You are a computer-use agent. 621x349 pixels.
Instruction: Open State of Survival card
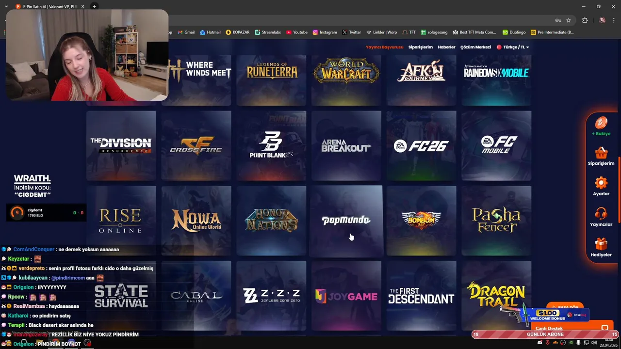121,296
